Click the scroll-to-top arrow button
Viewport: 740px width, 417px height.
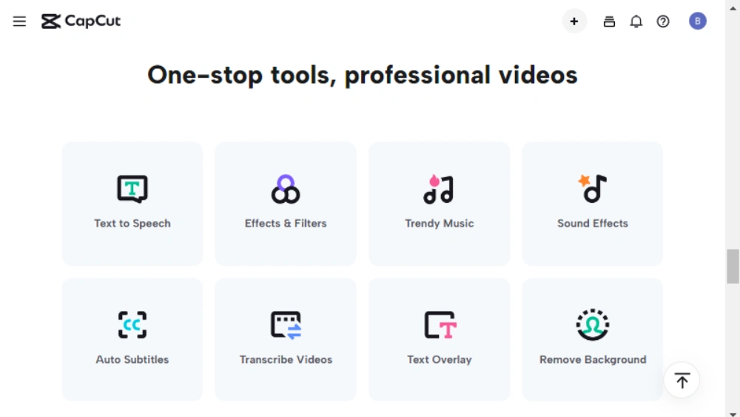pos(682,381)
